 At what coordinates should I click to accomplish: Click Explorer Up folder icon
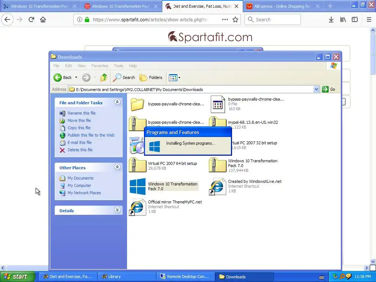[104, 77]
